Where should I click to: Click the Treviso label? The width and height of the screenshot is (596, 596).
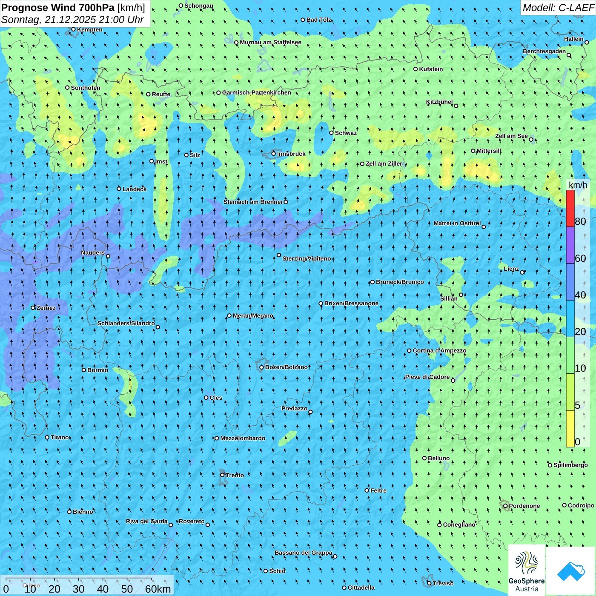pyautogui.click(x=443, y=583)
